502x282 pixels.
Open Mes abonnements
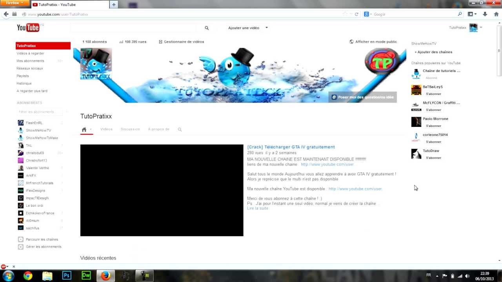point(30,61)
